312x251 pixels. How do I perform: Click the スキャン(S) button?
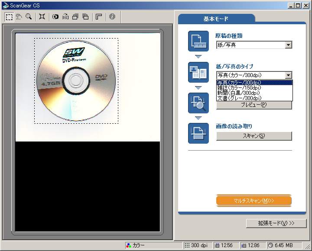click(254, 136)
